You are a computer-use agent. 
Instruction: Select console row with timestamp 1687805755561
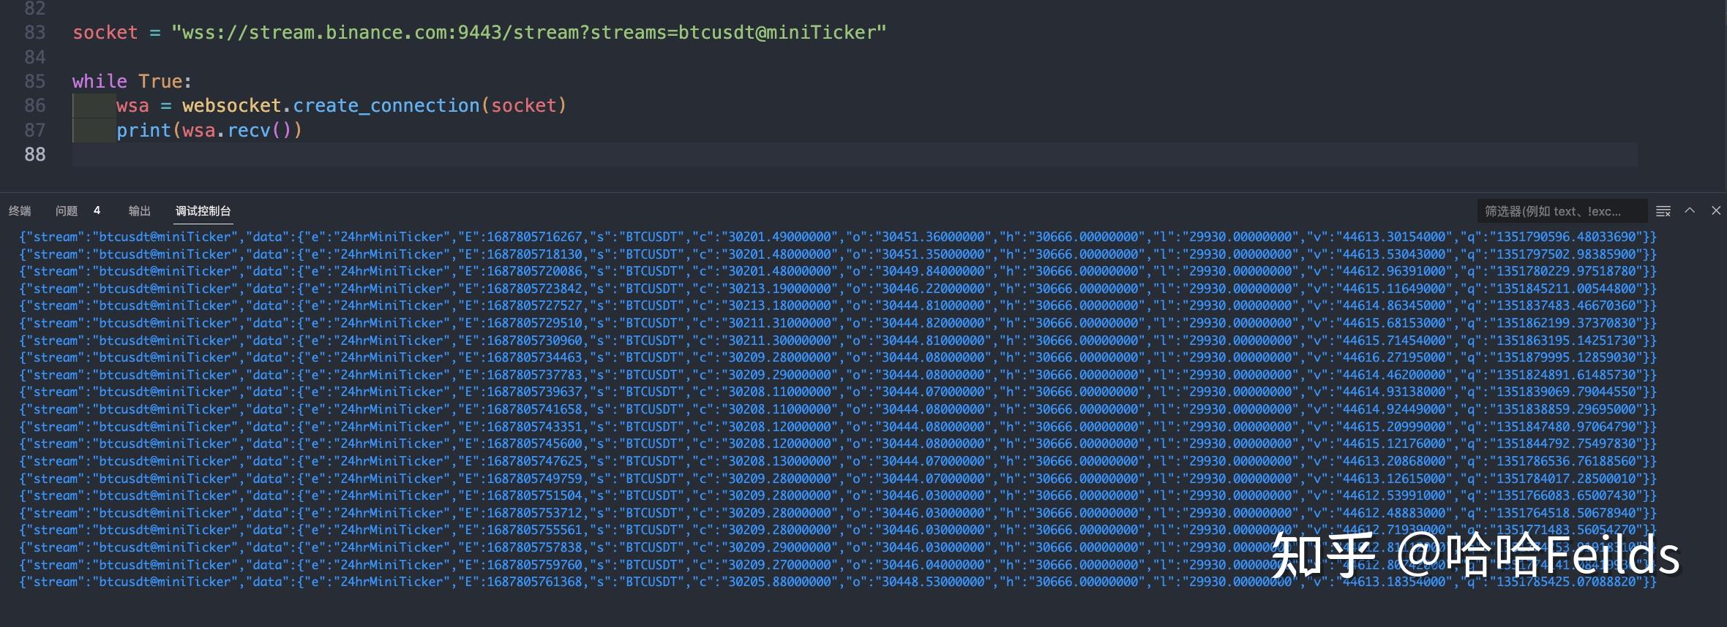coord(838,530)
